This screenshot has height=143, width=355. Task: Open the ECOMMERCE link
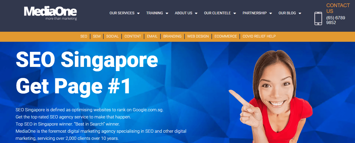point(226,36)
